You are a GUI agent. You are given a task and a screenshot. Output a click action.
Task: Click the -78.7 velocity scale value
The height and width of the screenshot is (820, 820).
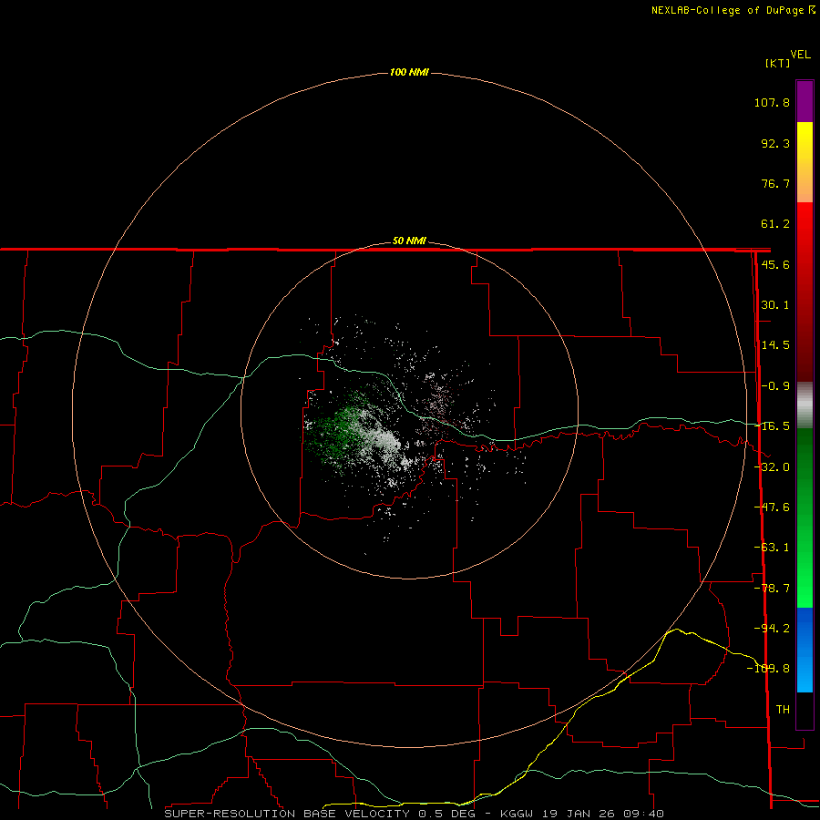pyautogui.click(x=772, y=589)
